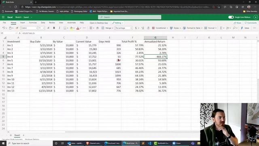Viewport: 259px width, 146px height.
Task: Expand the font color dropdown arrow
Action: pyautogui.click(x=81, y=28)
